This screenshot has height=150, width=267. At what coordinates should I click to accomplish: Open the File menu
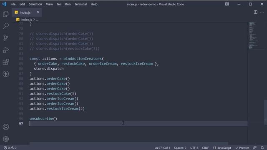13,4
